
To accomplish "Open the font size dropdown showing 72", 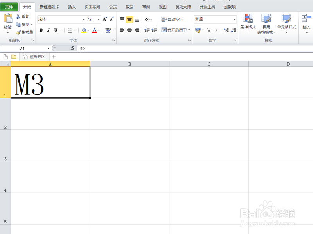I will click(98, 19).
